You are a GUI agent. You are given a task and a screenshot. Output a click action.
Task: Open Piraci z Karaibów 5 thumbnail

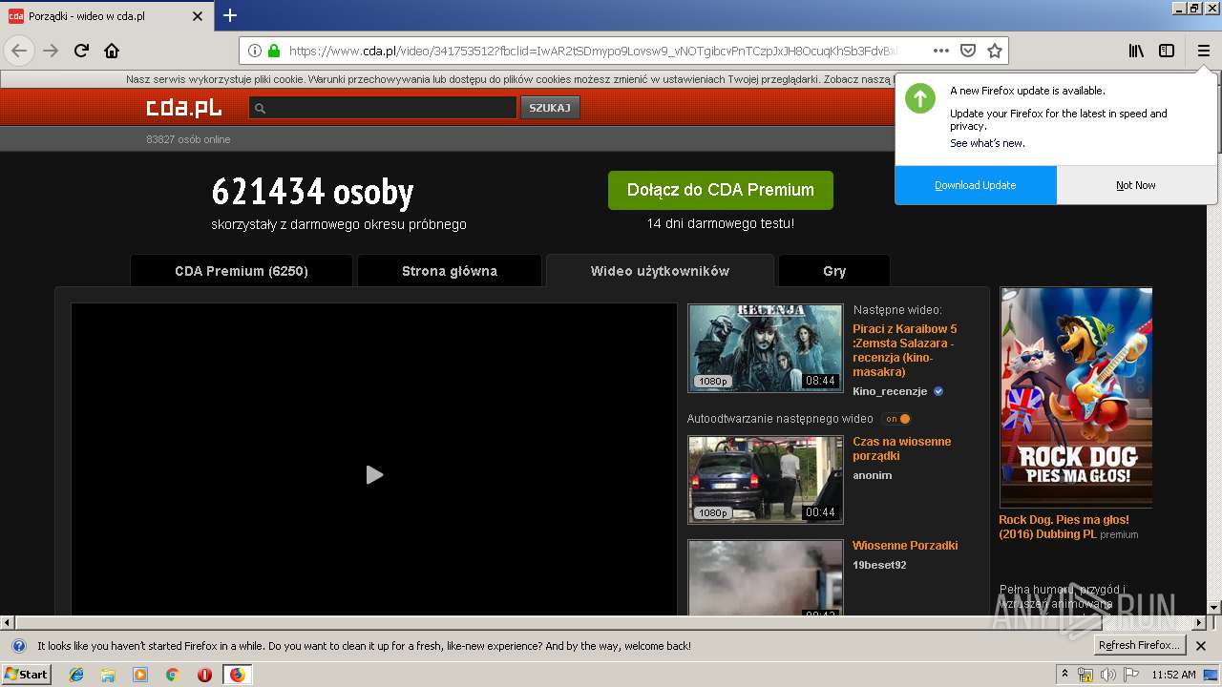click(766, 348)
